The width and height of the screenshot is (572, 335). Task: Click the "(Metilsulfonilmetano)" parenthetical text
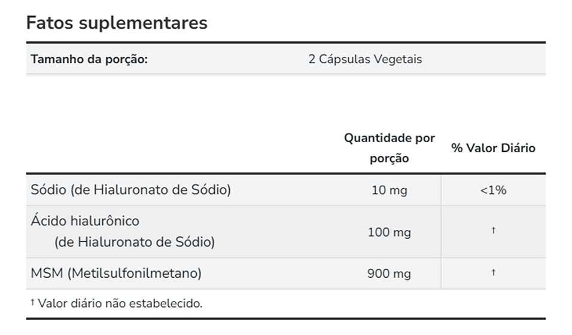click(x=135, y=273)
